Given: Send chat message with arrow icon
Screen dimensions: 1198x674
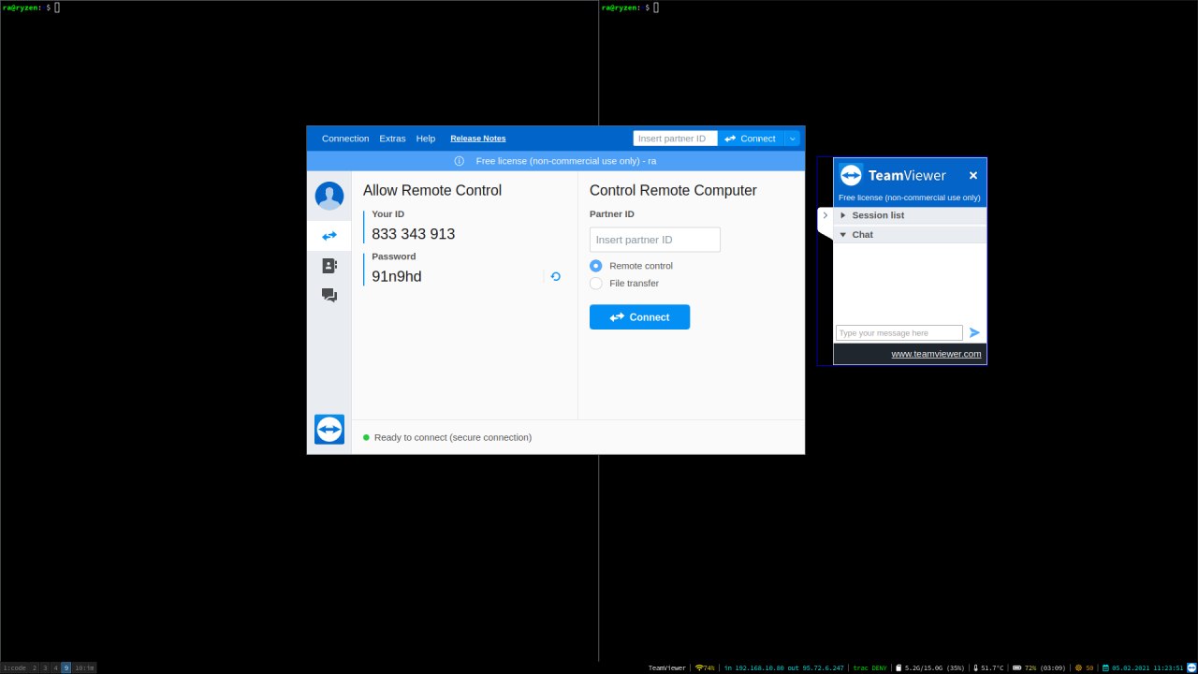Looking at the screenshot, I should tap(974, 332).
